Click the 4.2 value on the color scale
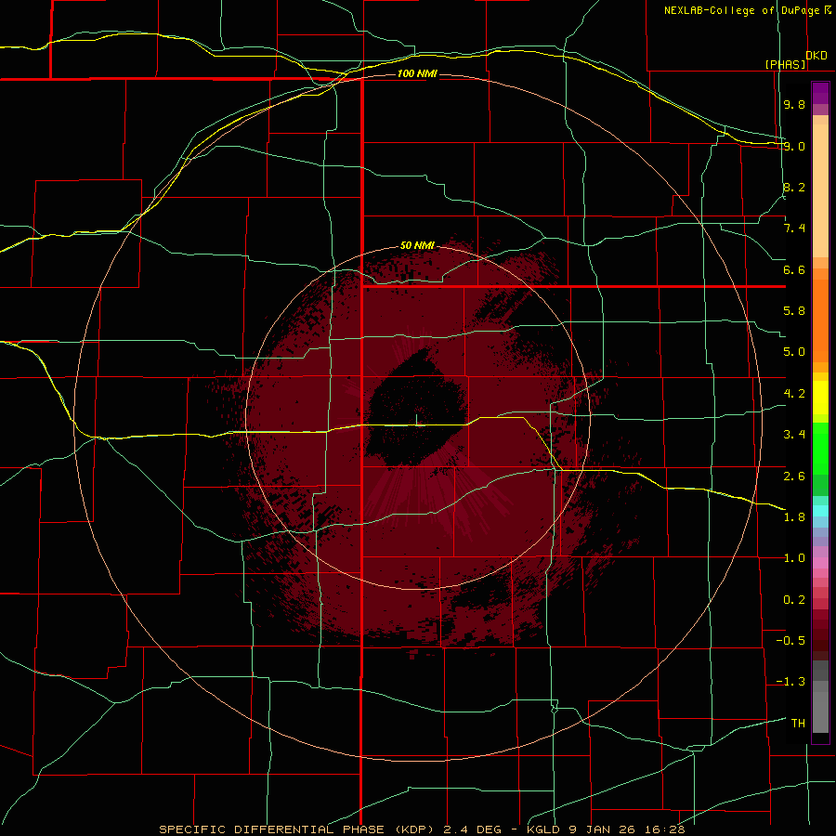The image size is (836, 836). pyautogui.click(x=794, y=394)
